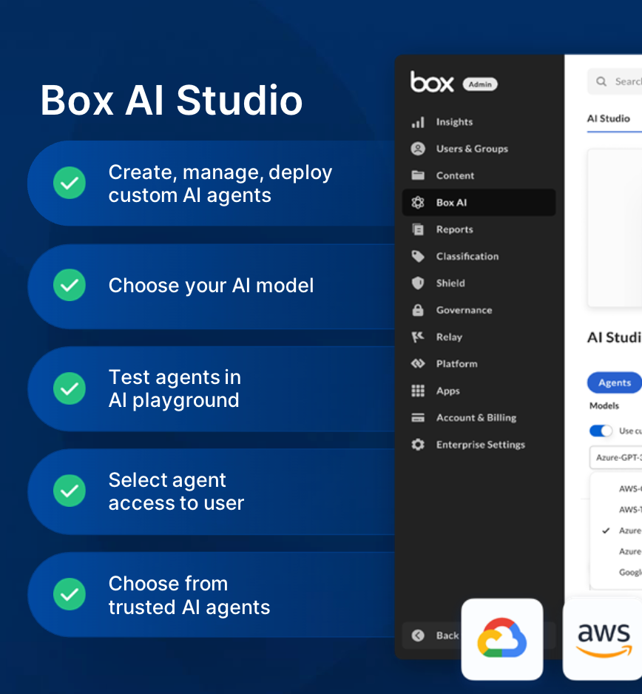Click the Reports document icon
The width and height of the screenshot is (642, 694).
[418, 229]
